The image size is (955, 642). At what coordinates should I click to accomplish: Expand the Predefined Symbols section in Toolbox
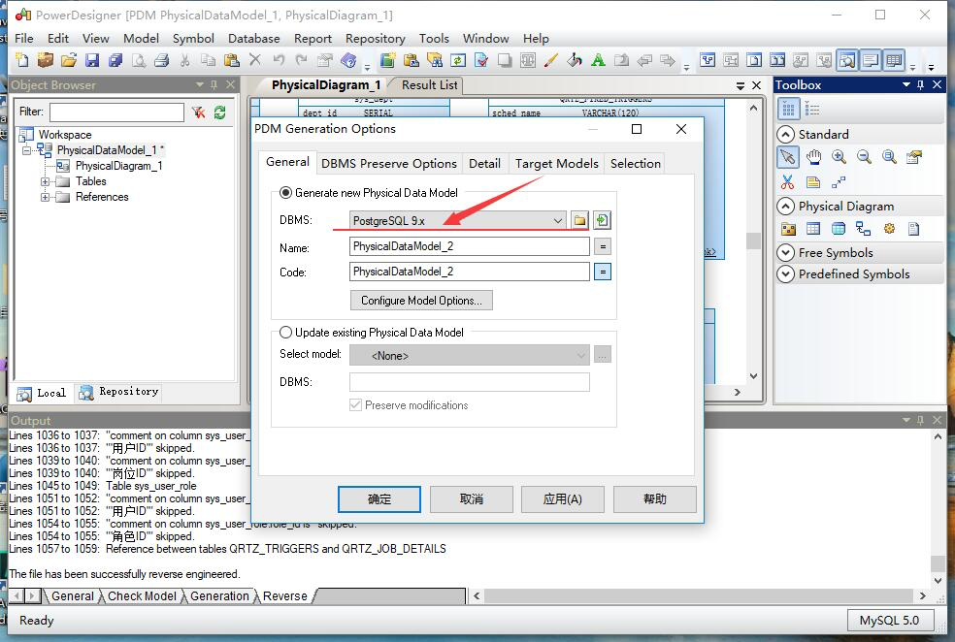(x=786, y=274)
